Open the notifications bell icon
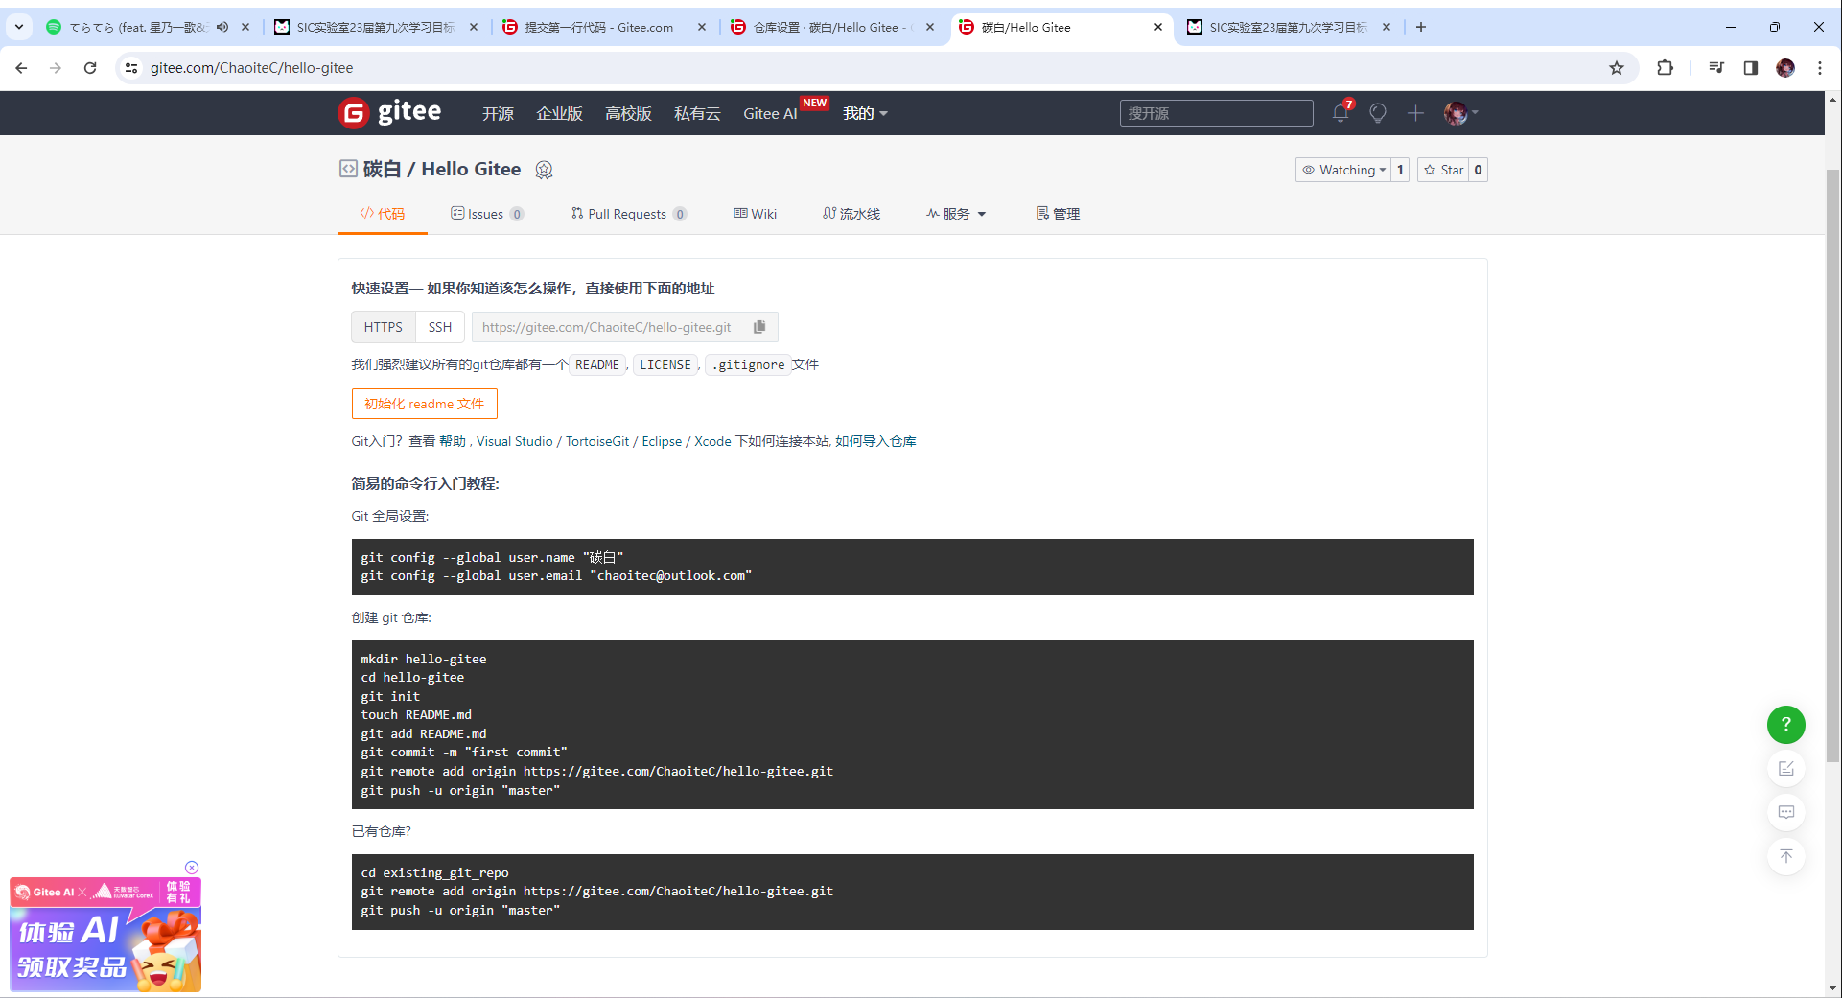The image size is (1842, 998). [x=1341, y=113]
